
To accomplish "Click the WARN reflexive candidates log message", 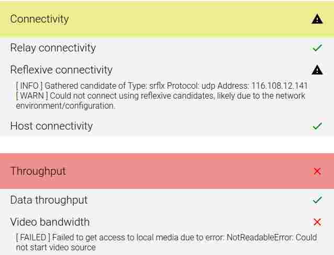I will coord(161,101).
